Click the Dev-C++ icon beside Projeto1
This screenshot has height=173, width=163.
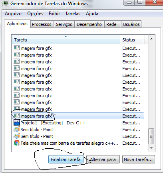17,122
